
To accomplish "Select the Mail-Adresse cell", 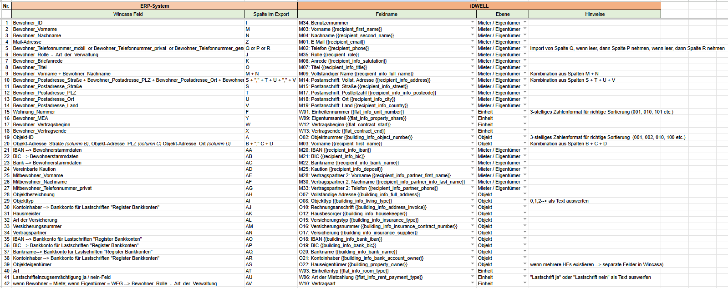I will pos(128,42).
